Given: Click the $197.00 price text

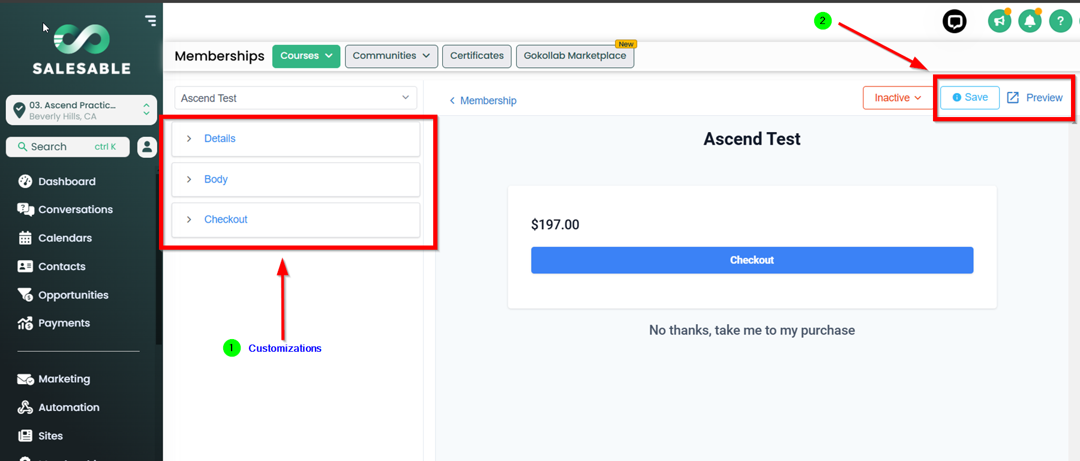Looking at the screenshot, I should [x=555, y=224].
